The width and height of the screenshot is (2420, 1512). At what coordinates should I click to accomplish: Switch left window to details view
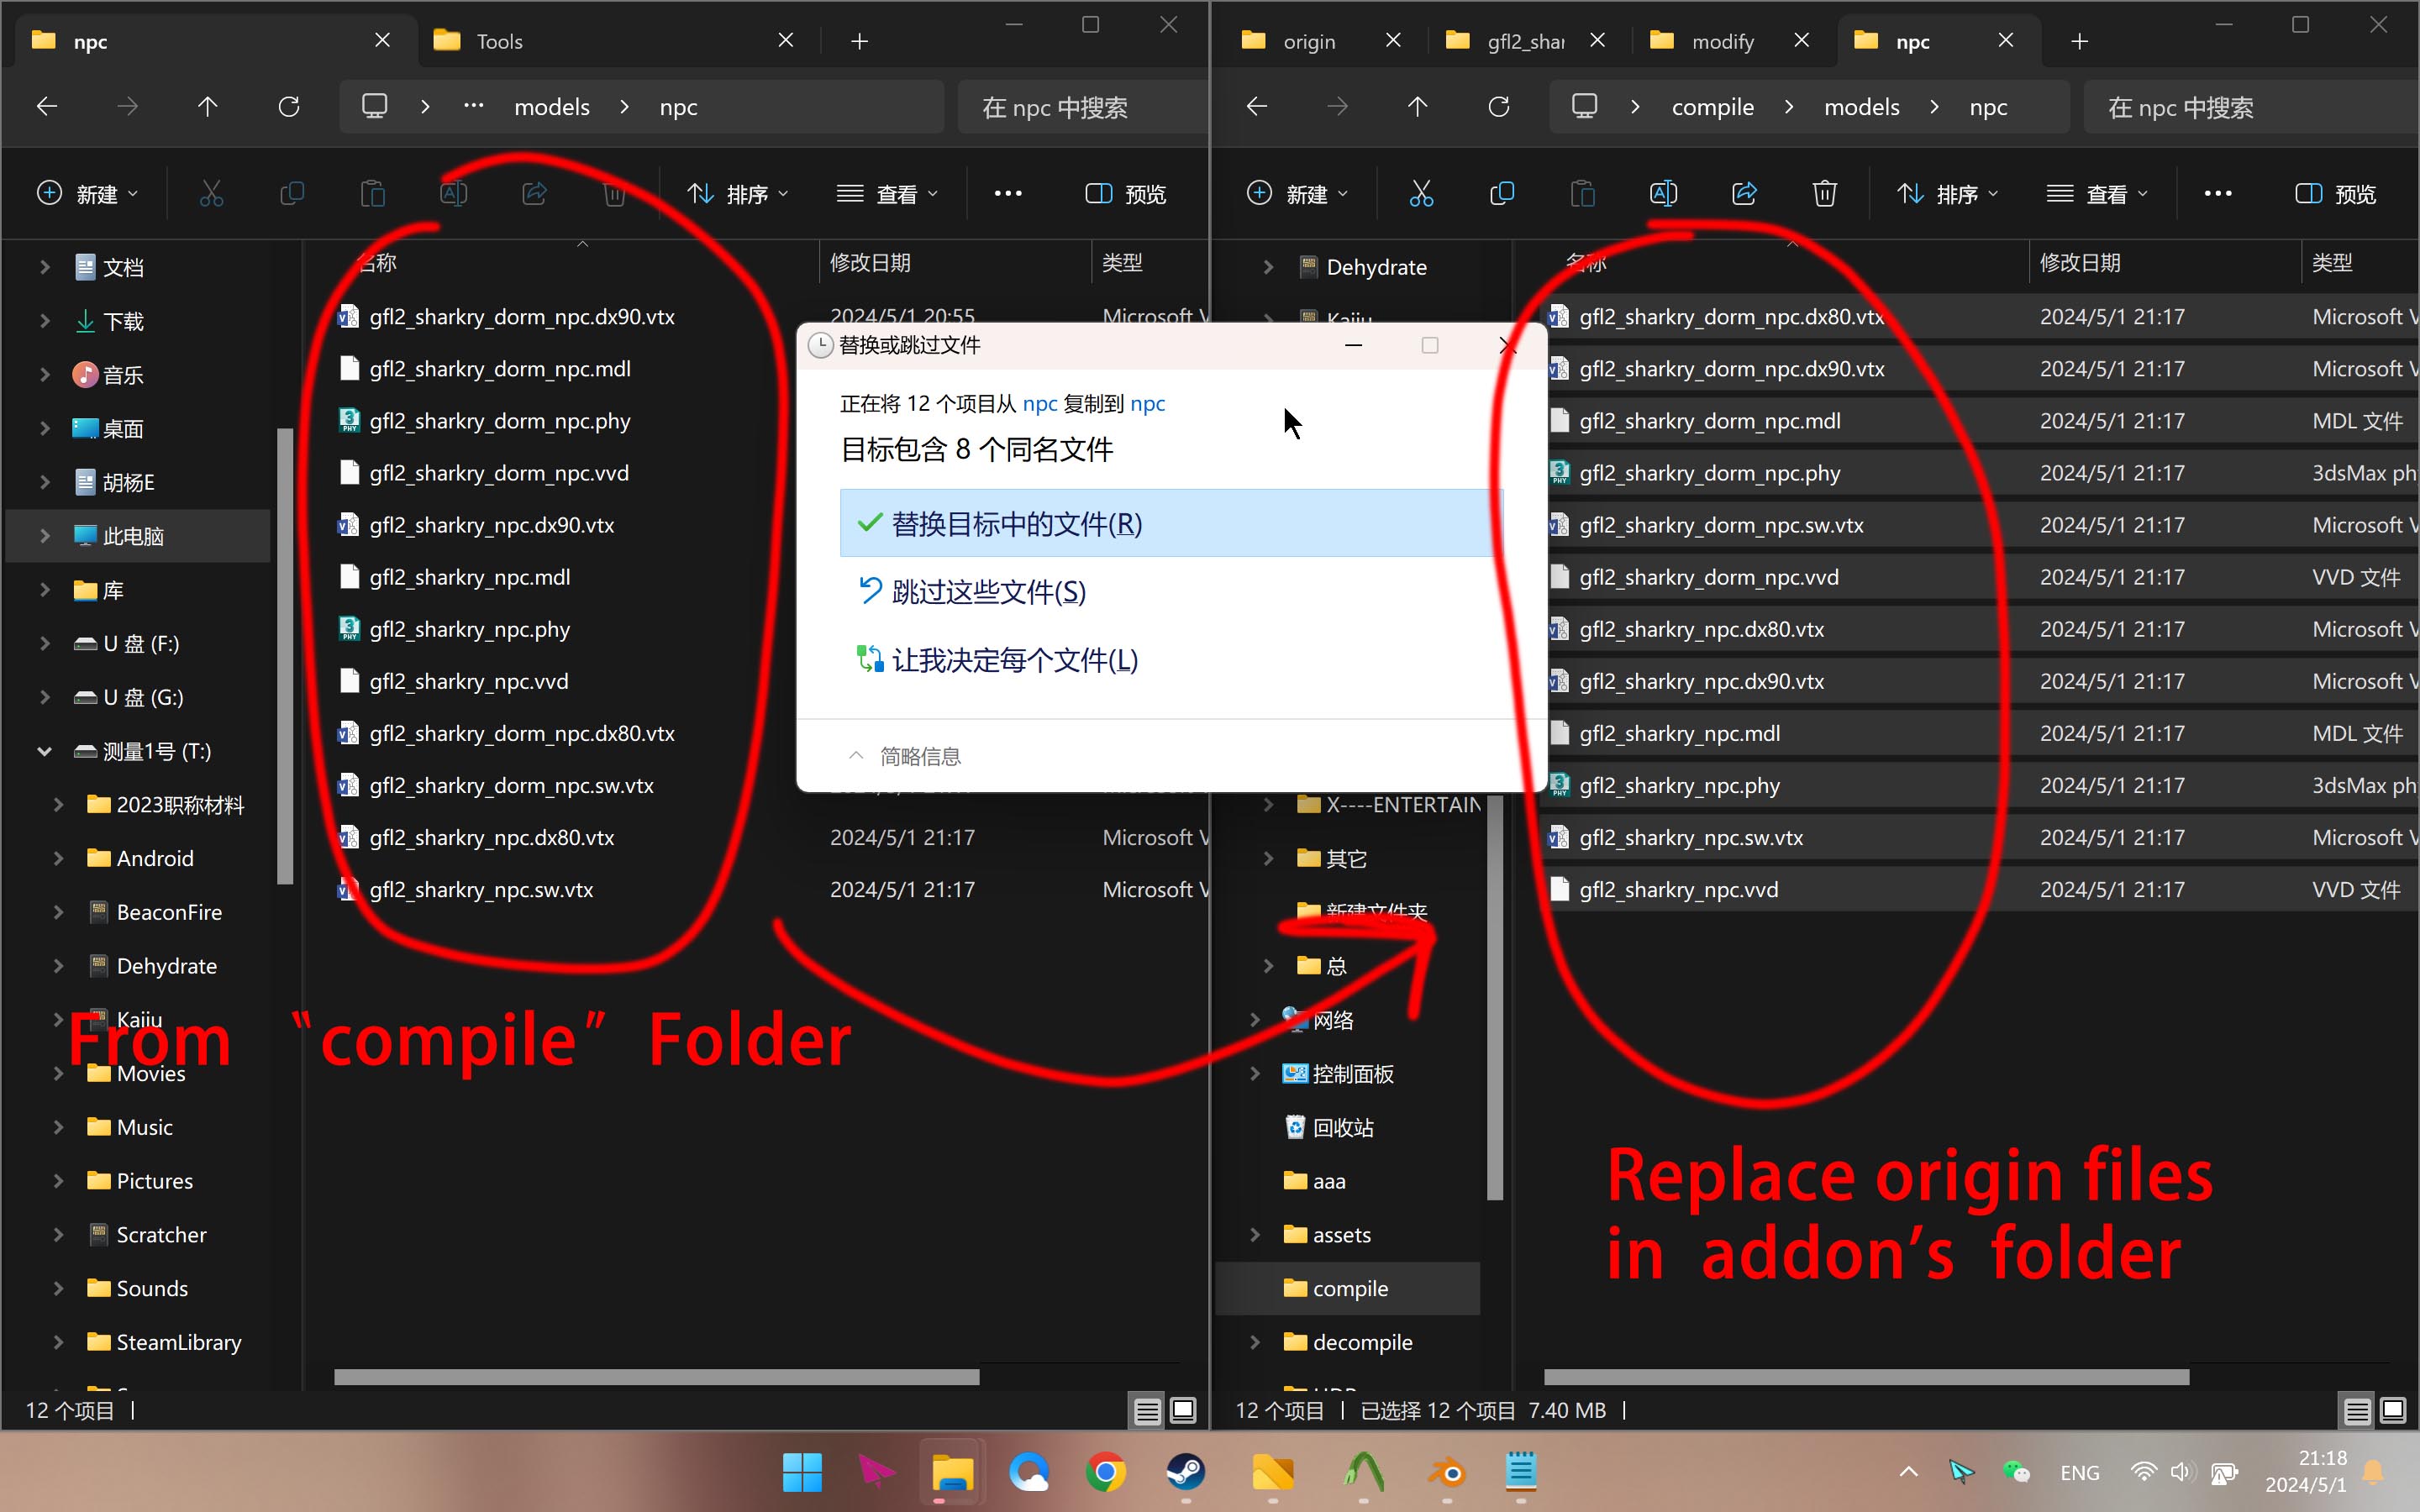click(1147, 1410)
